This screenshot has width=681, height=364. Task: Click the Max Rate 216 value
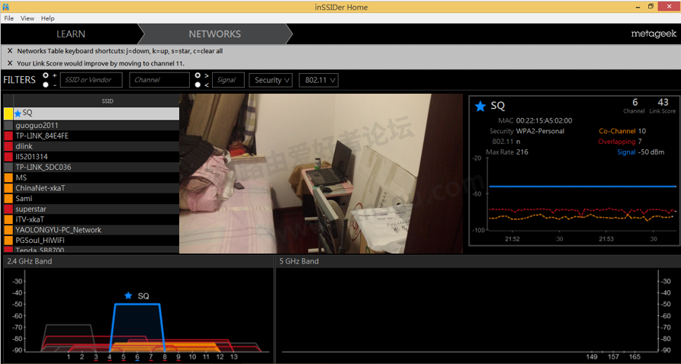coord(522,152)
